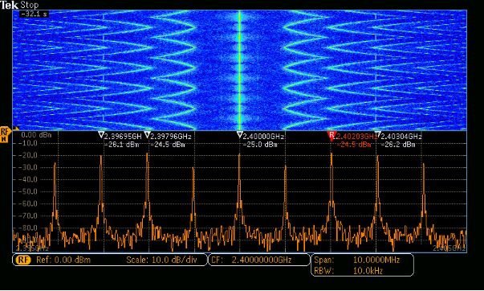Image resolution: width=484 pixels, height=291 pixels.
Task: Select the Span 10.0000MHz readout
Action: [x=357, y=260]
